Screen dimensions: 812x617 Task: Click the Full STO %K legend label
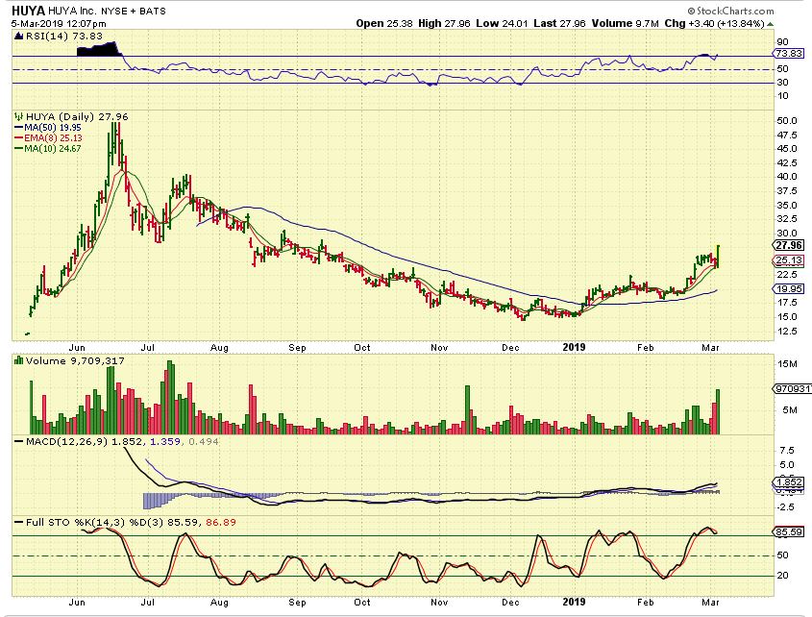[x=75, y=522]
